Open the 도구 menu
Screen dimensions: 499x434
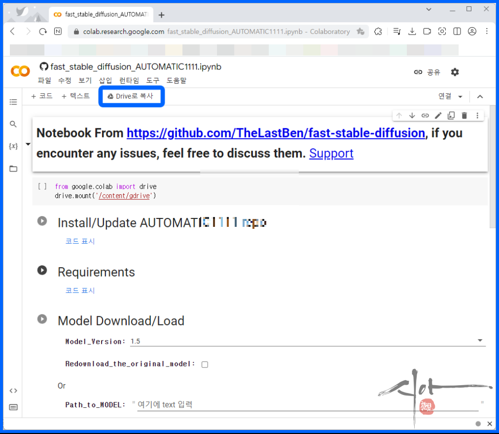pyautogui.click(x=153, y=80)
